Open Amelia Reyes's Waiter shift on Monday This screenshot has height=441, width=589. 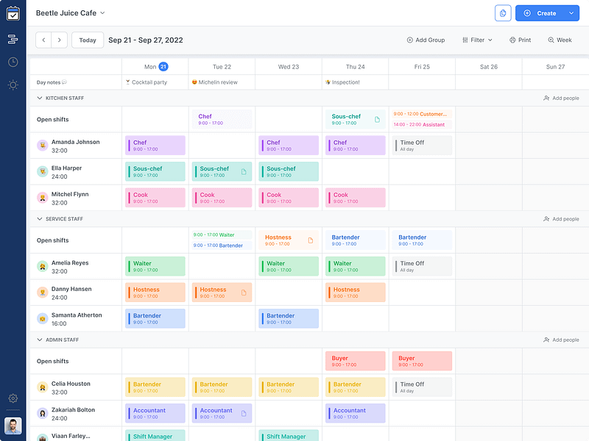click(x=155, y=266)
